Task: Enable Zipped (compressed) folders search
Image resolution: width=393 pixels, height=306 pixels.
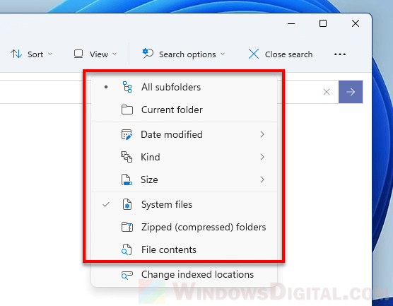Action: (184, 227)
